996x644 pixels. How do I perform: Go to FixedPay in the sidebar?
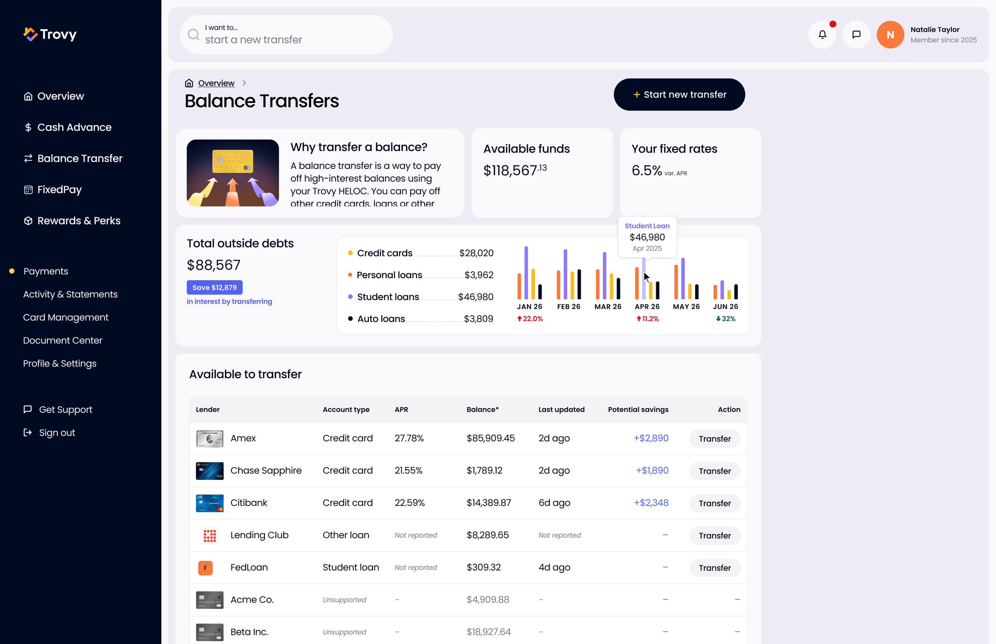[53, 189]
